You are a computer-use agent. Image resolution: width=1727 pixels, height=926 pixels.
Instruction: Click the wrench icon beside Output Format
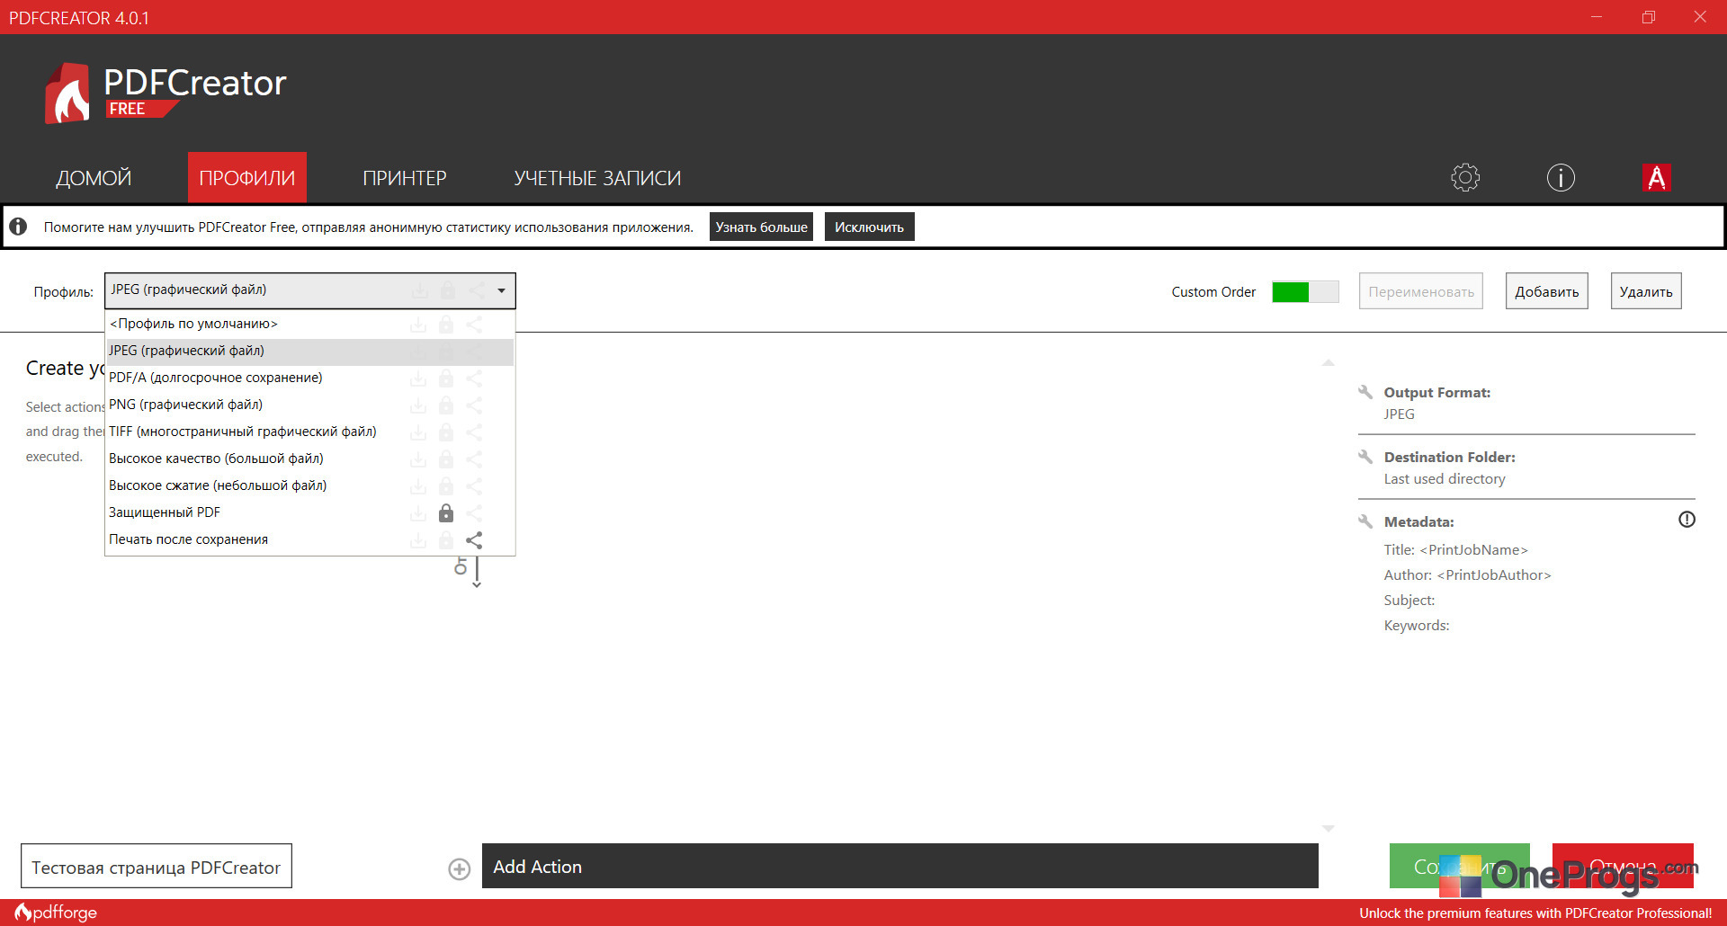click(x=1365, y=392)
